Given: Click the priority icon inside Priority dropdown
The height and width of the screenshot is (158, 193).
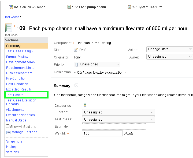Looking at the screenshot, I should 77,64.
